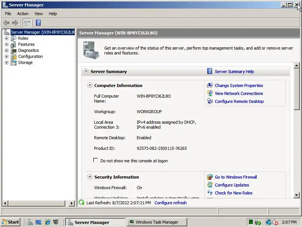This screenshot has height=227, width=302.
Task: Select the Configuration node icon in tree
Action: [14, 56]
